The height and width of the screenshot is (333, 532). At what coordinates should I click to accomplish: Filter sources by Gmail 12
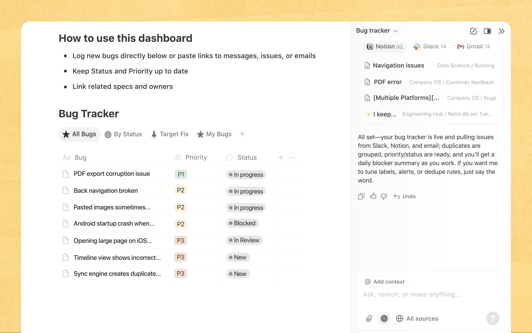(x=474, y=46)
